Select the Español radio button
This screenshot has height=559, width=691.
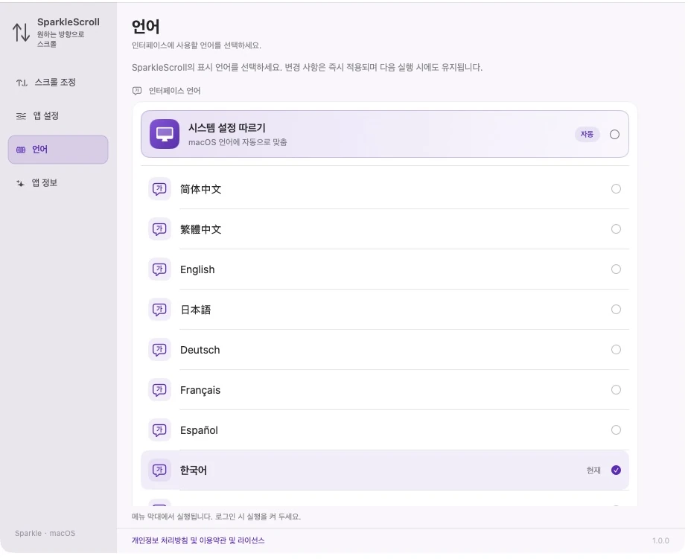pyautogui.click(x=616, y=430)
